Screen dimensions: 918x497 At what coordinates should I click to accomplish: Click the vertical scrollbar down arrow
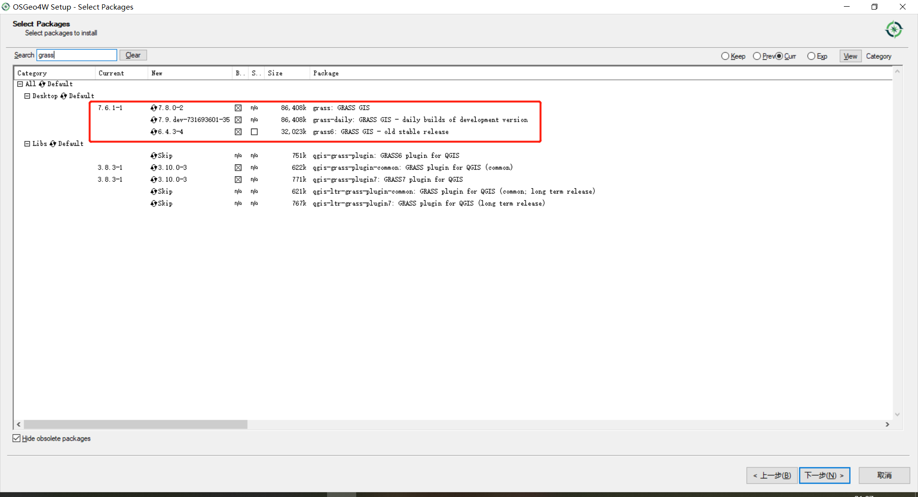click(897, 414)
